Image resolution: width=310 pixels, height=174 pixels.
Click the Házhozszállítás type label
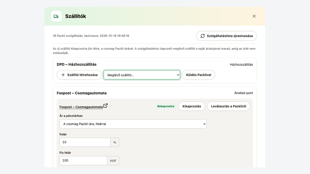pos(241,64)
